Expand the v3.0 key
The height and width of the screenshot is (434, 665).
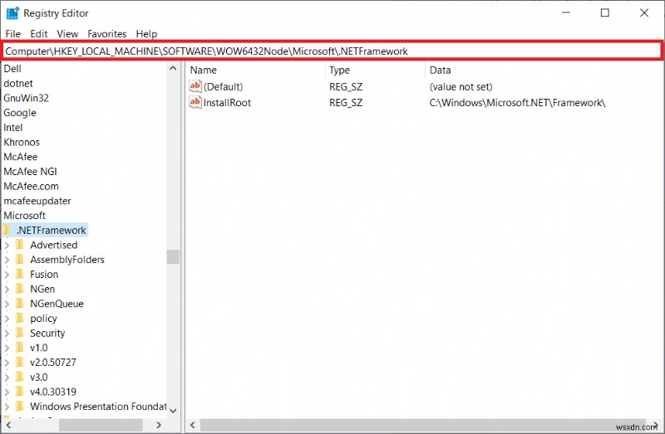[7, 378]
